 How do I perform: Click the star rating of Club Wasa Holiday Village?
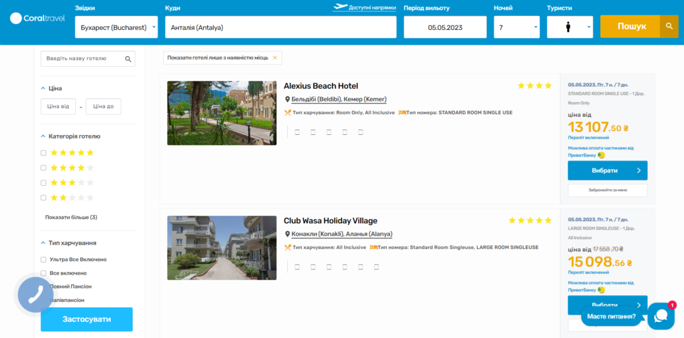(530, 220)
